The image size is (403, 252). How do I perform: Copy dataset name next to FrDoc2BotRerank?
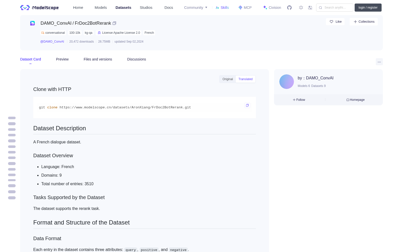(114, 23)
